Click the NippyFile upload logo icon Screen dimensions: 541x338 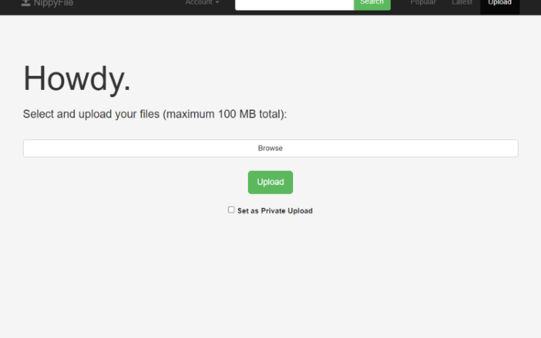[x=26, y=3]
